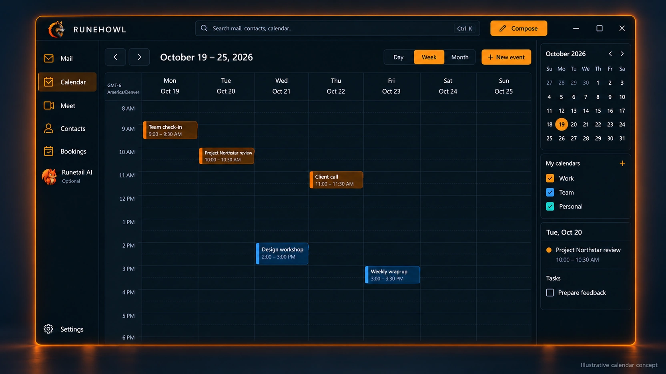Check off Prepare feedback task

point(550,292)
